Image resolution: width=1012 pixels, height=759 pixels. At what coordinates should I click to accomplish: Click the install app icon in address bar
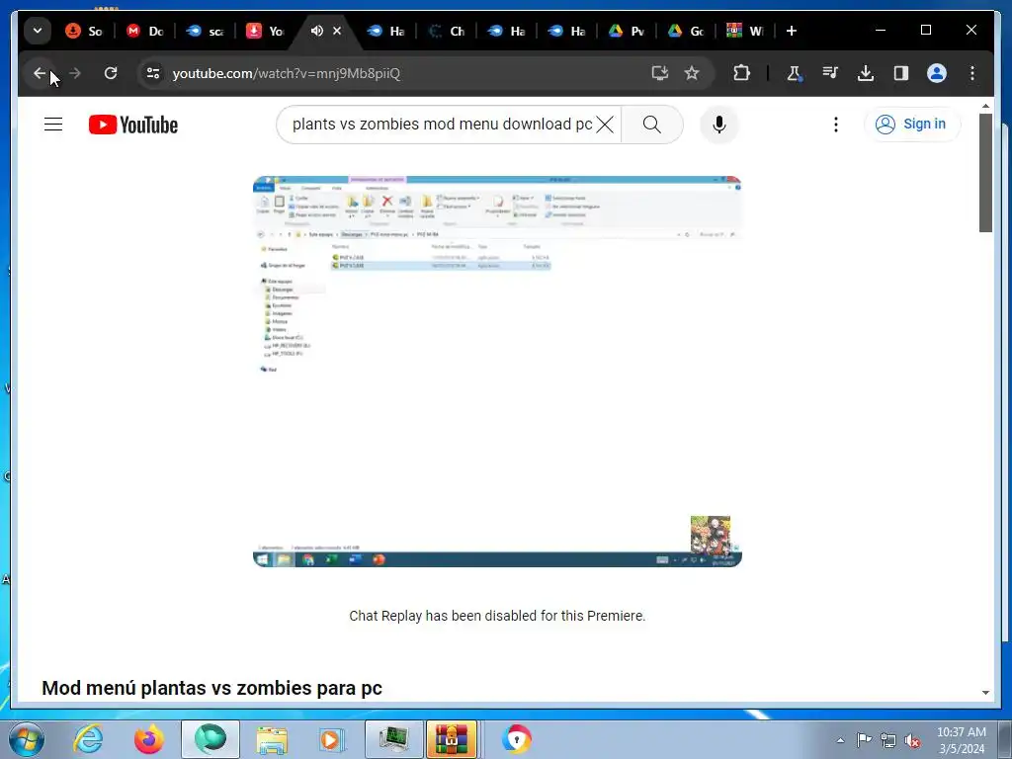pyautogui.click(x=659, y=73)
